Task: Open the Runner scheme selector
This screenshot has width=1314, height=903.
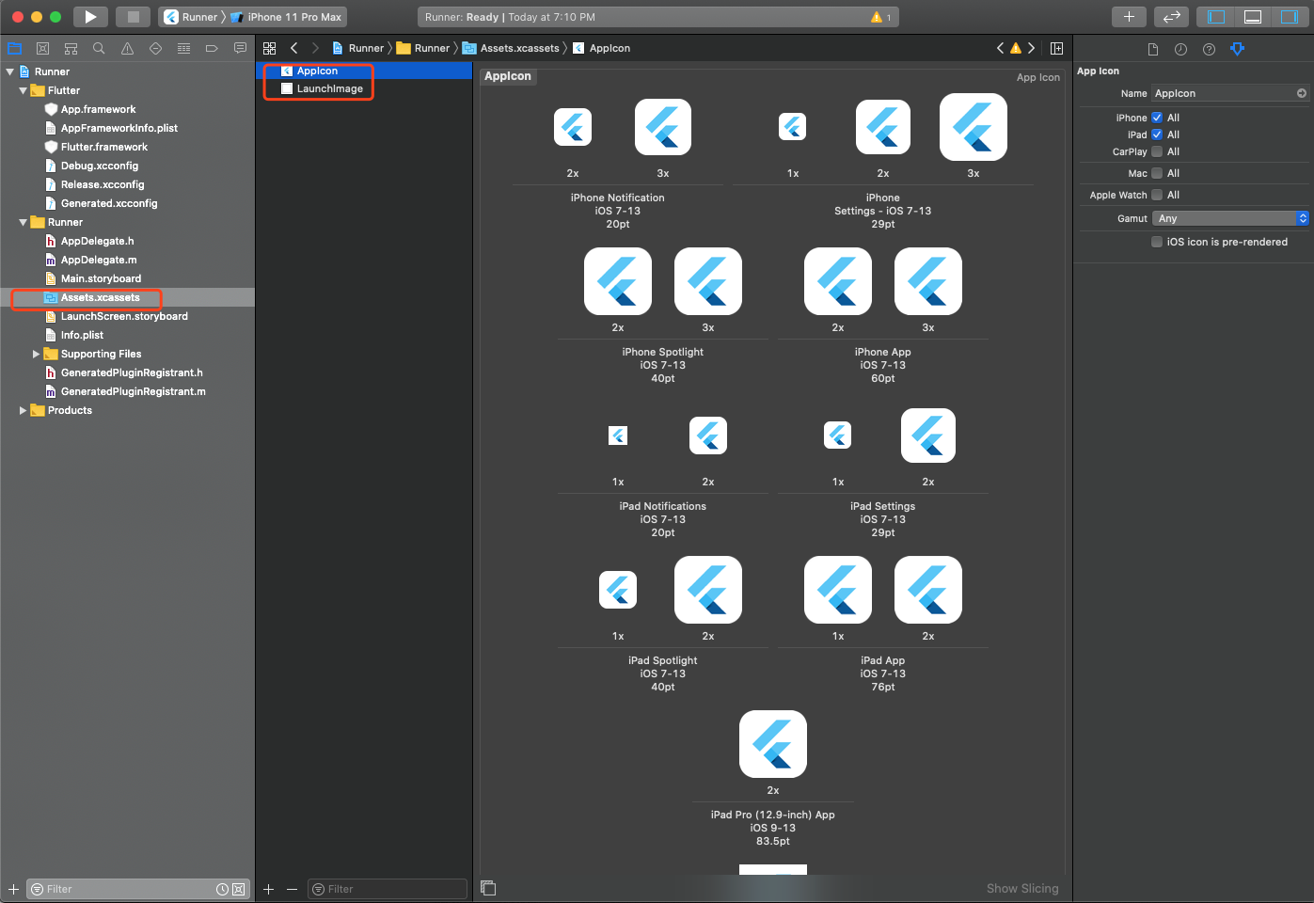Action: pos(192,17)
